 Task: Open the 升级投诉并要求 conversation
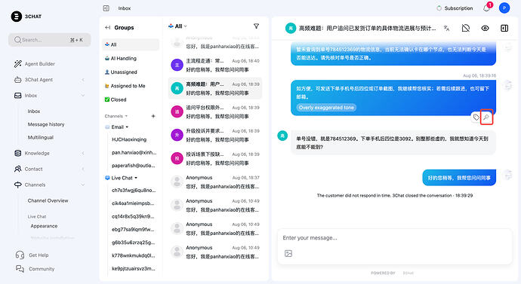[215, 135]
